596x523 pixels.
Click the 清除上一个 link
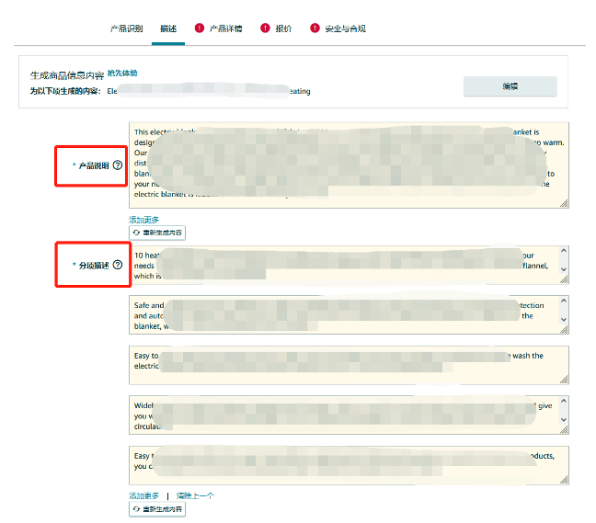(194, 495)
